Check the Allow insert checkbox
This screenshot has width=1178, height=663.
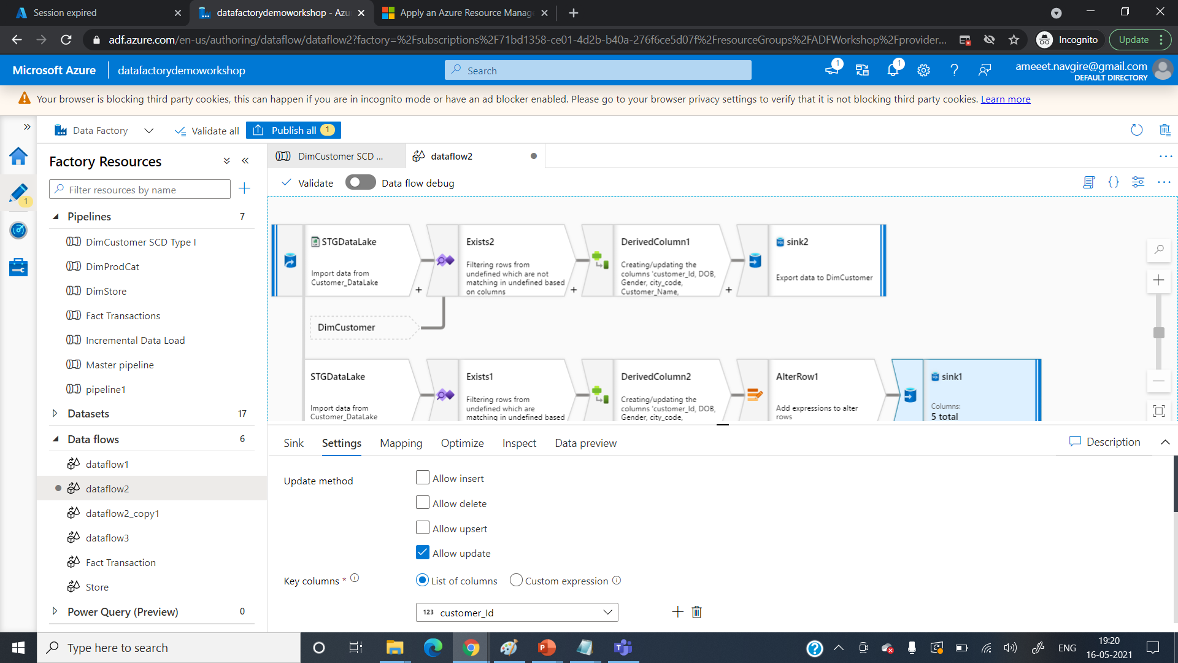[422, 478]
